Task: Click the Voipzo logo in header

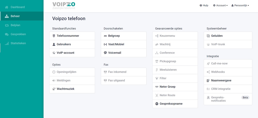Action: coord(64,6)
